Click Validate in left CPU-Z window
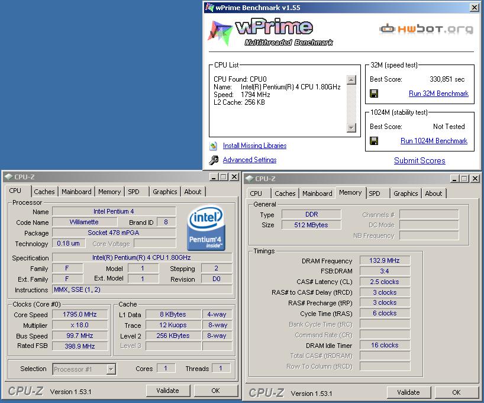The width and height of the screenshot is (484, 403). tap(167, 391)
